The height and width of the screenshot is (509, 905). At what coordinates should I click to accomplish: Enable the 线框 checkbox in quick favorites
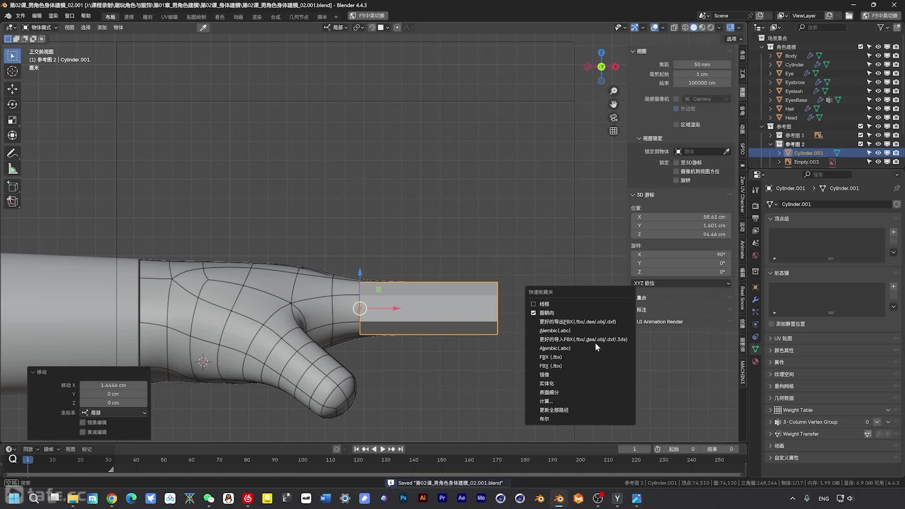tap(533, 304)
